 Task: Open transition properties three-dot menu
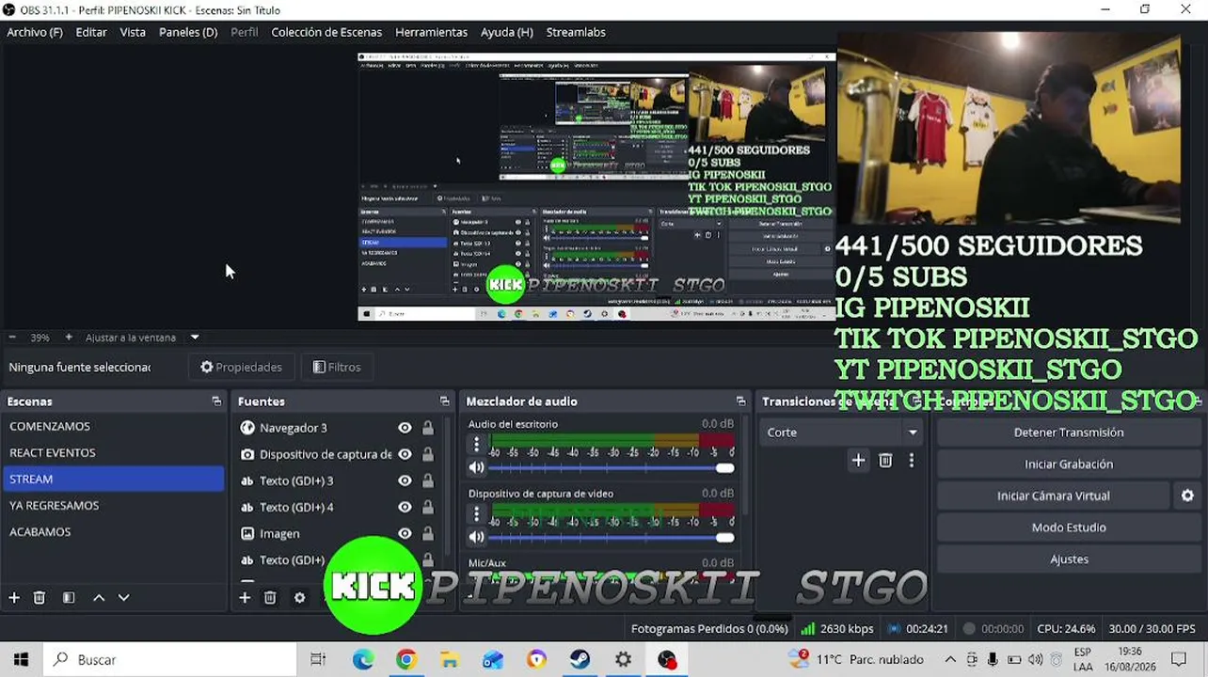[911, 460]
